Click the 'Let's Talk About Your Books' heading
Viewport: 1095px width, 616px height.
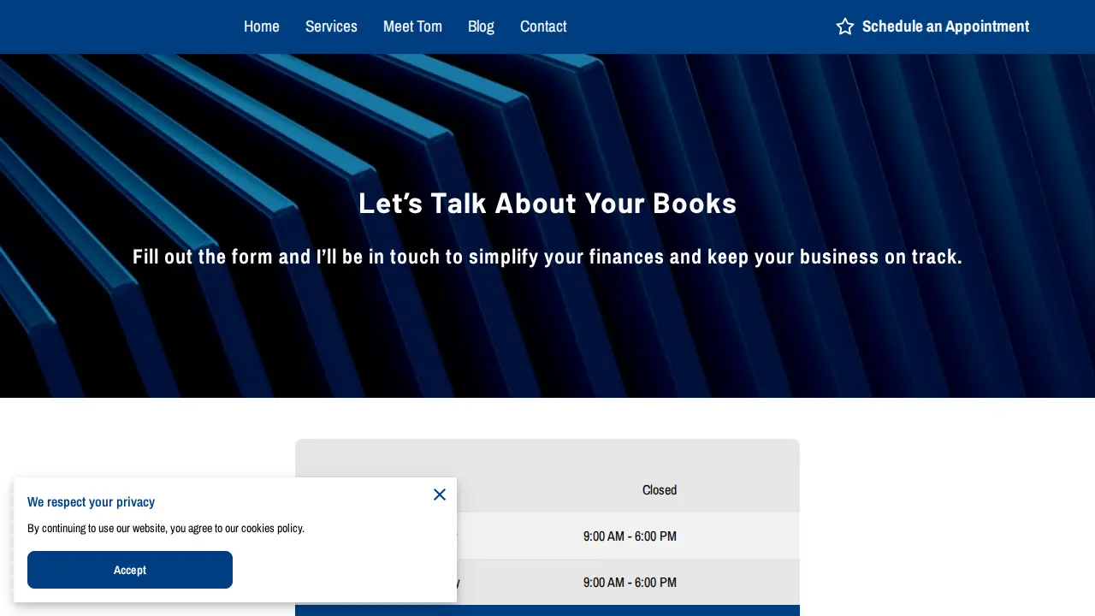pyautogui.click(x=547, y=204)
